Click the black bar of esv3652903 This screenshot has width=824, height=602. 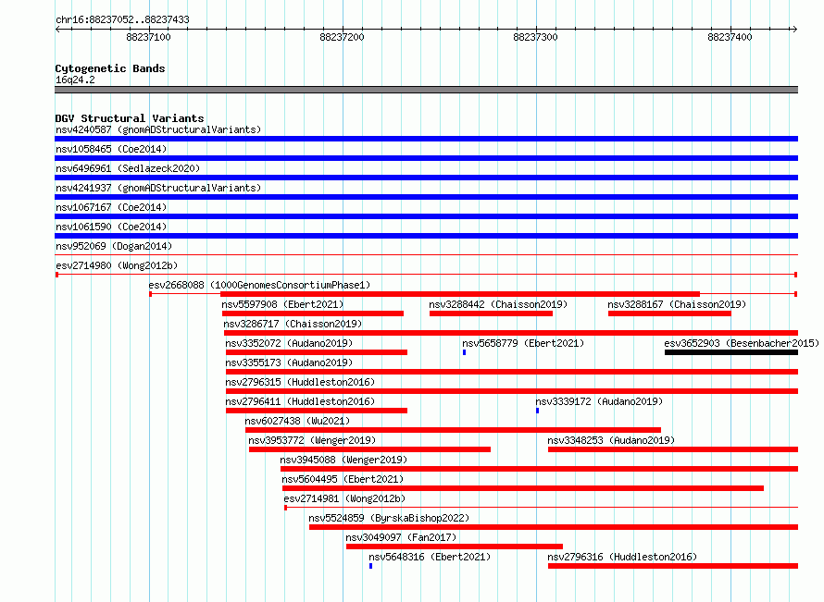[731, 352]
